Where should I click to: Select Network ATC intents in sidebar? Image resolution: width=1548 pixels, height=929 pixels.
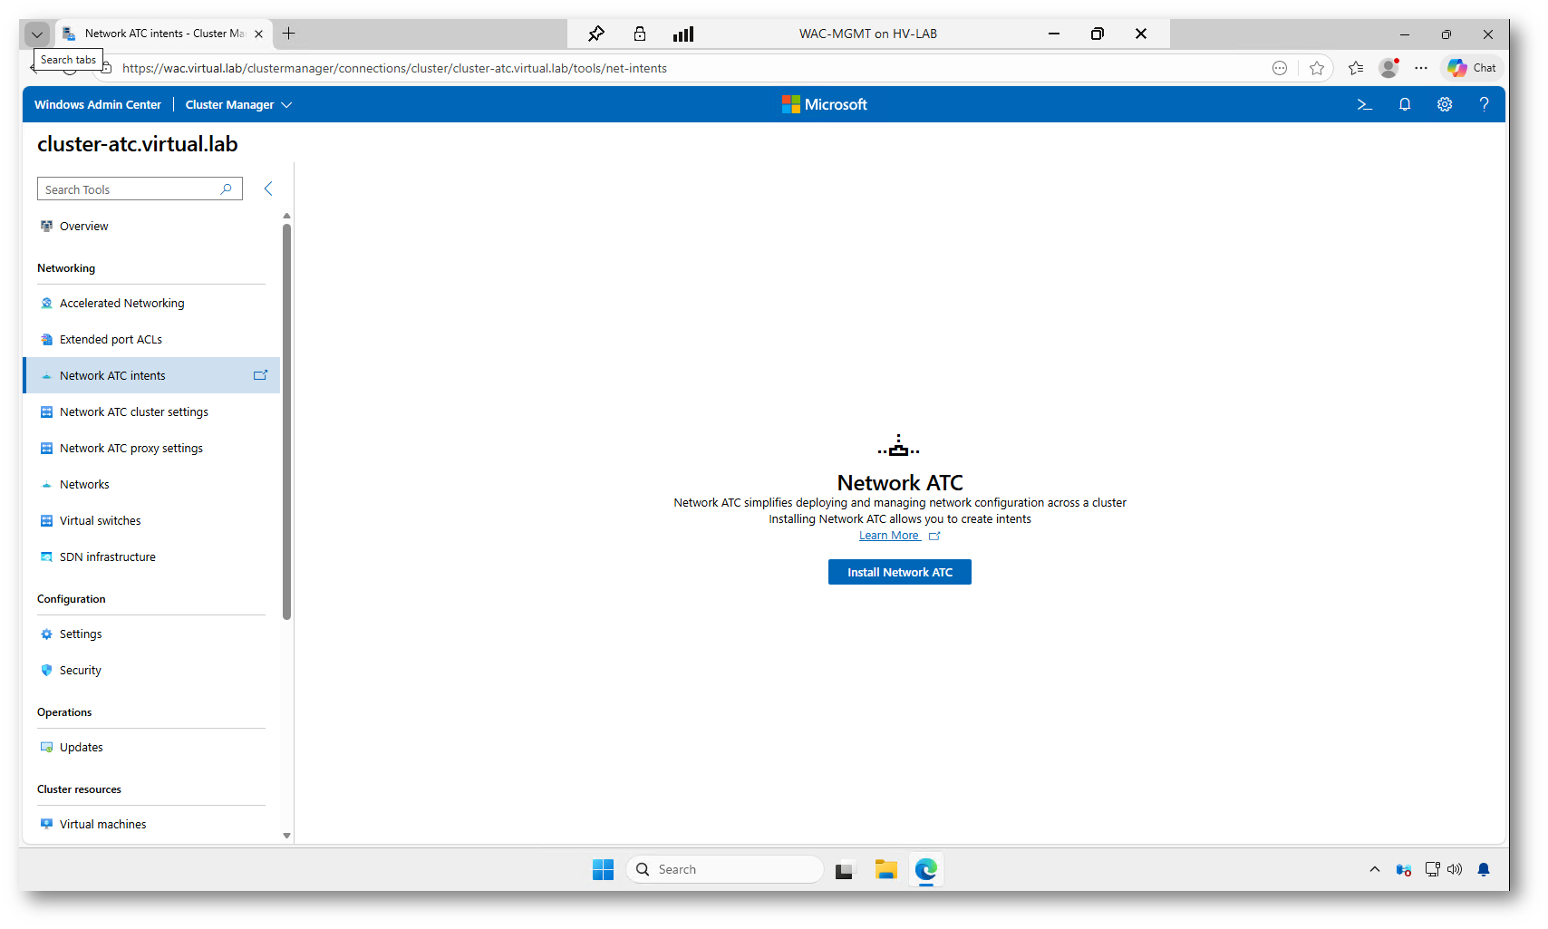pos(150,375)
